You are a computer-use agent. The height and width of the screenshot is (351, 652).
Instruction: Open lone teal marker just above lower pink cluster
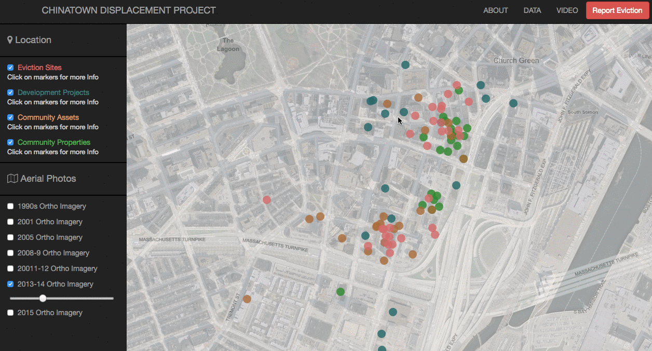[x=391, y=219]
